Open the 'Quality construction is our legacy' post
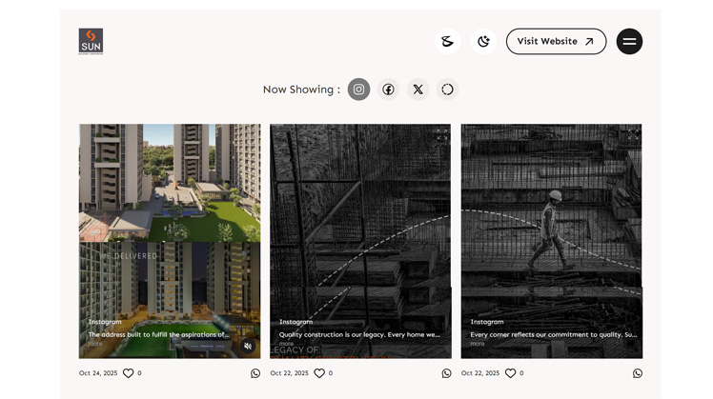 pyautogui.click(x=360, y=241)
